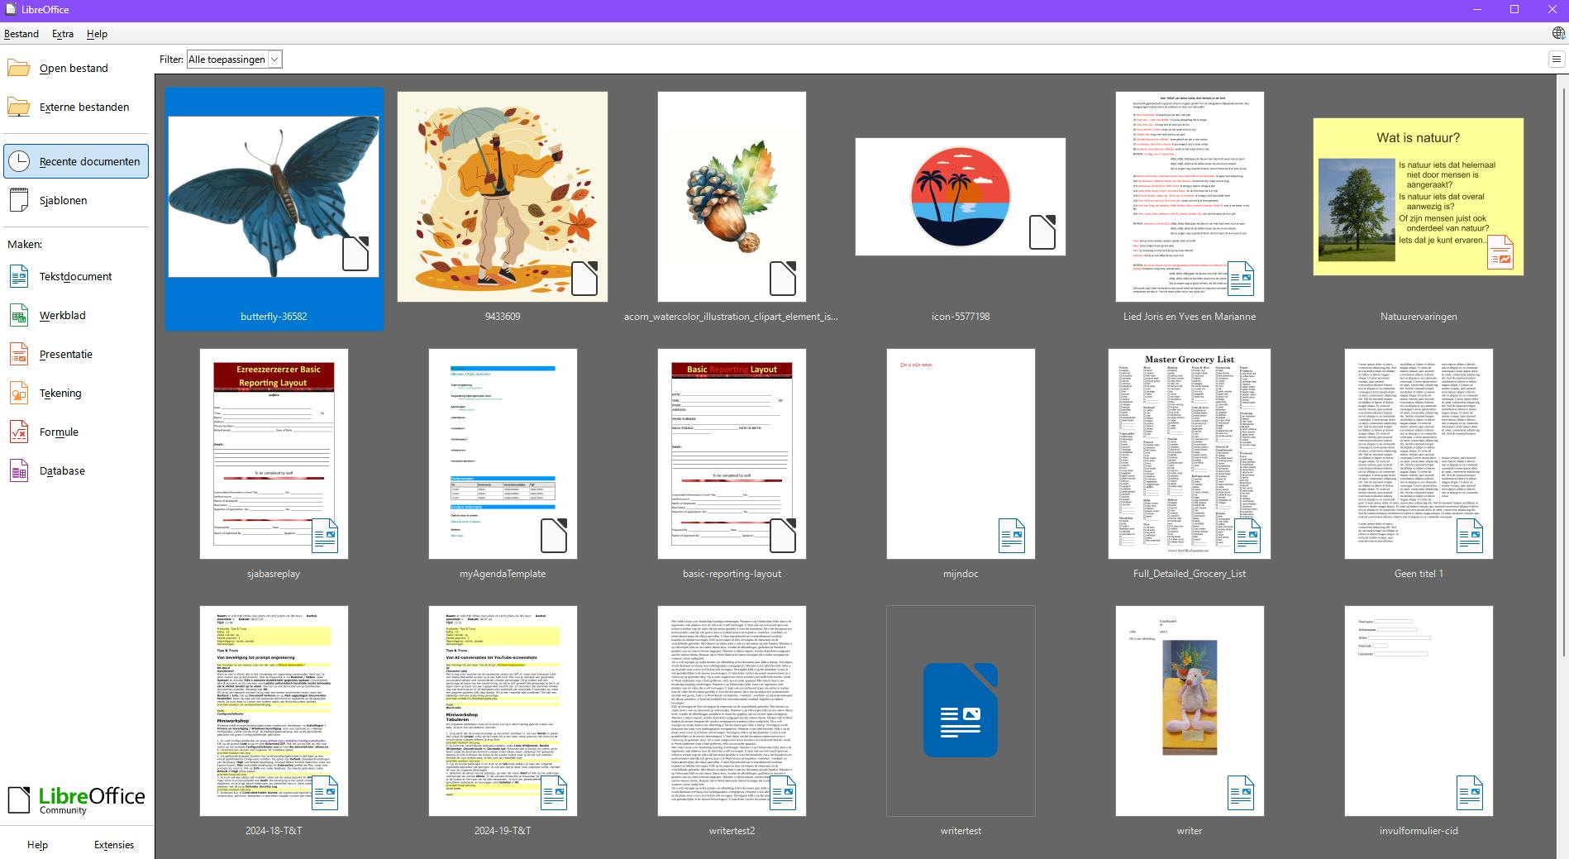Open Externe bestanden for remote files
The image size is (1569, 859).
click(76, 107)
